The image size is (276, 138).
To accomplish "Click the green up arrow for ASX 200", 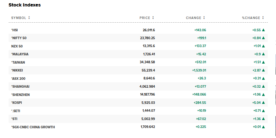I will [263, 78].
